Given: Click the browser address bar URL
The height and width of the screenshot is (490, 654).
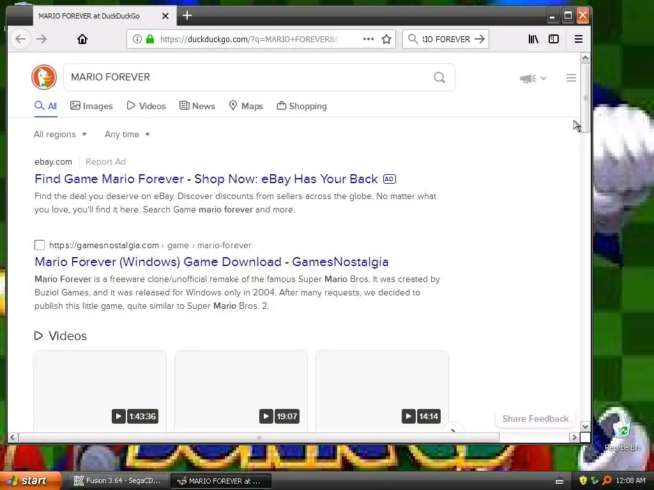Looking at the screenshot, I should 248,39.
